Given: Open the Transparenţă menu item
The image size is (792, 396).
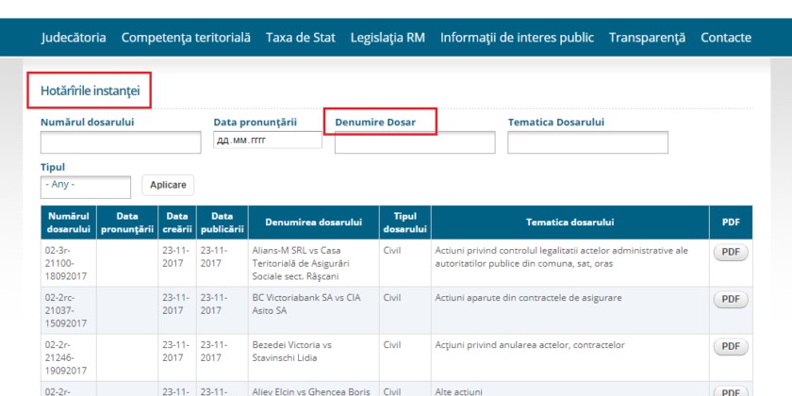Looking at the screenshot, I should click(647, 38).
